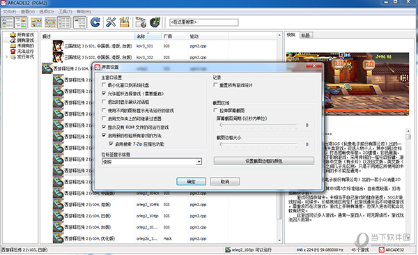Select the kov3_101 name cell
The image size is (418, 255).
[145, 46]
